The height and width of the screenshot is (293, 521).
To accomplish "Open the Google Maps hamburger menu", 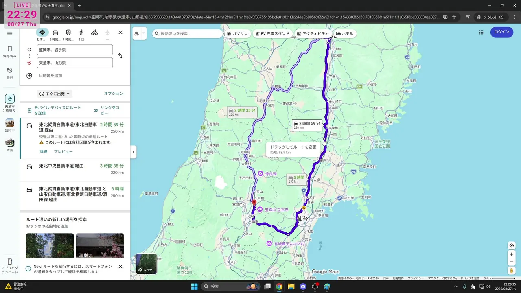I will coord(10,33).
